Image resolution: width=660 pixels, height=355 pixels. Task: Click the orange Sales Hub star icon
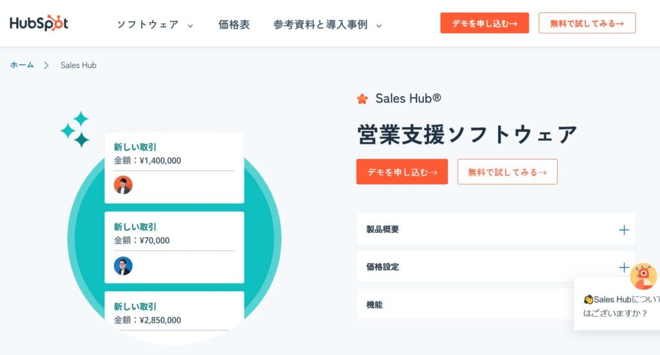(x=362, y=99)
